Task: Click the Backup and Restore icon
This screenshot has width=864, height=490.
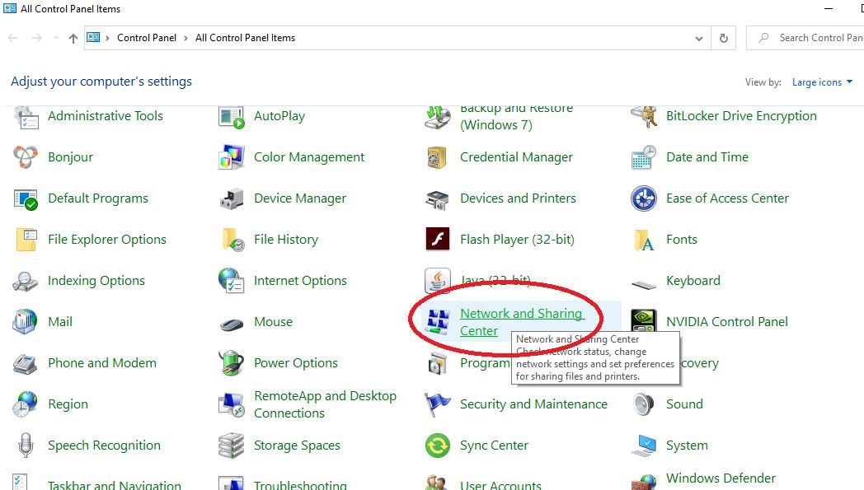Action: (x=438, y=117)
